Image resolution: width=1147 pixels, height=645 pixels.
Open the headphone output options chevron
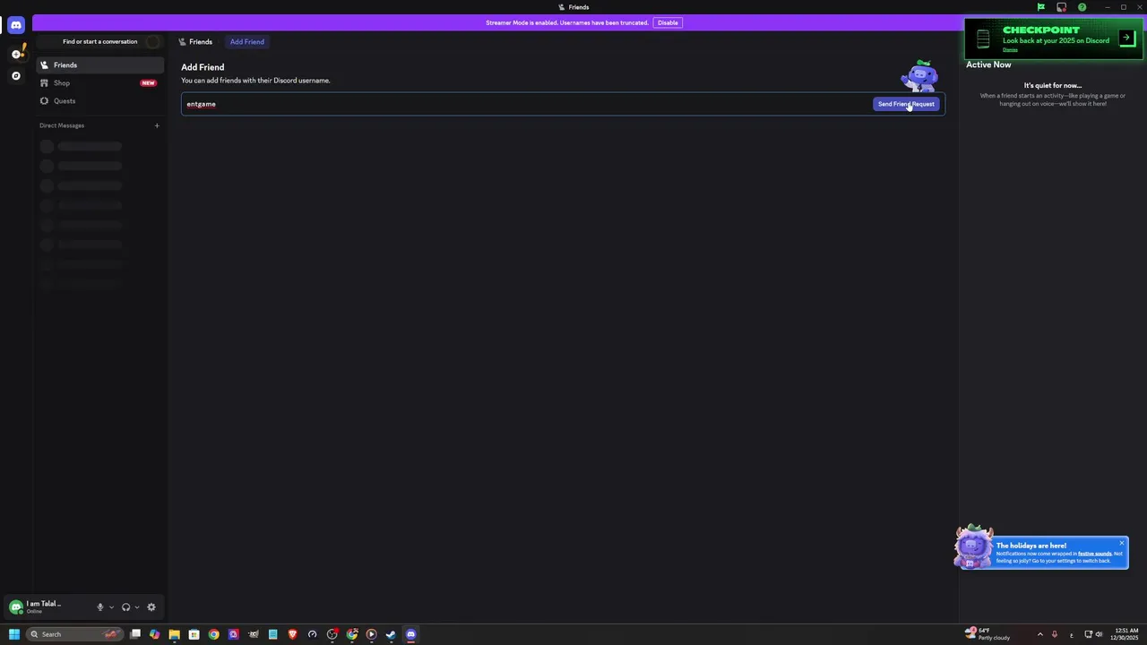pyautogui.click(x=137, y=607)
